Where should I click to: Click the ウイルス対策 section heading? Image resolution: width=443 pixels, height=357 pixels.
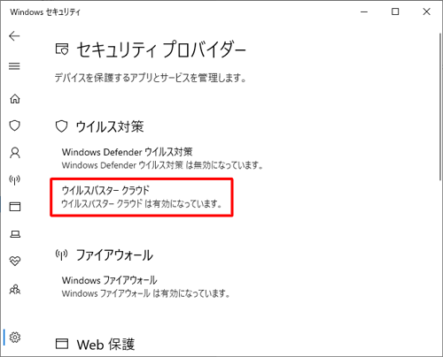(110, 126)
